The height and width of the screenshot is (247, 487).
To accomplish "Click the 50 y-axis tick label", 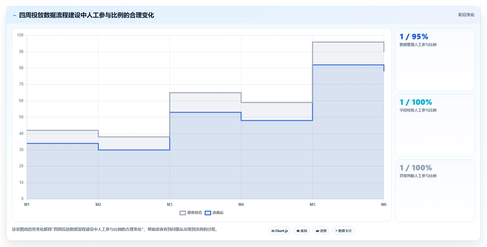I will (x=21, y=117).
